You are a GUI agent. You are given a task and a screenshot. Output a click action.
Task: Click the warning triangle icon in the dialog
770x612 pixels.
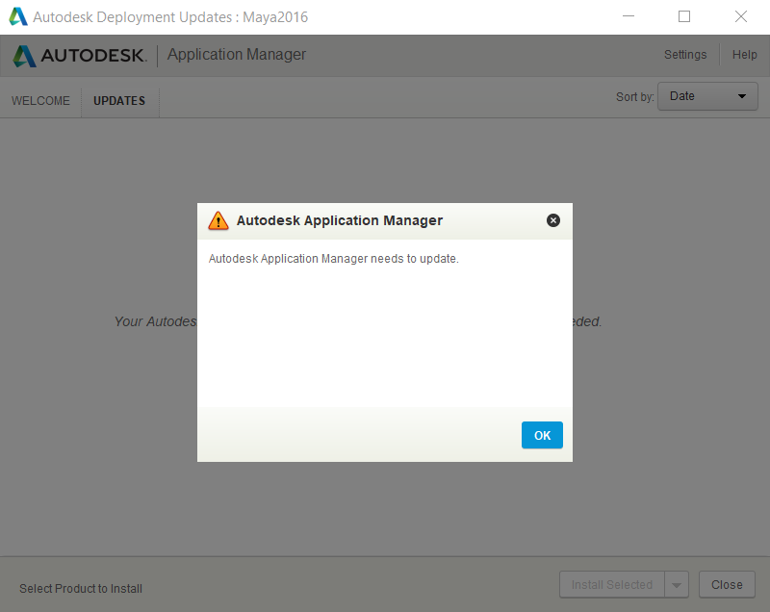[x=218, y=219]
